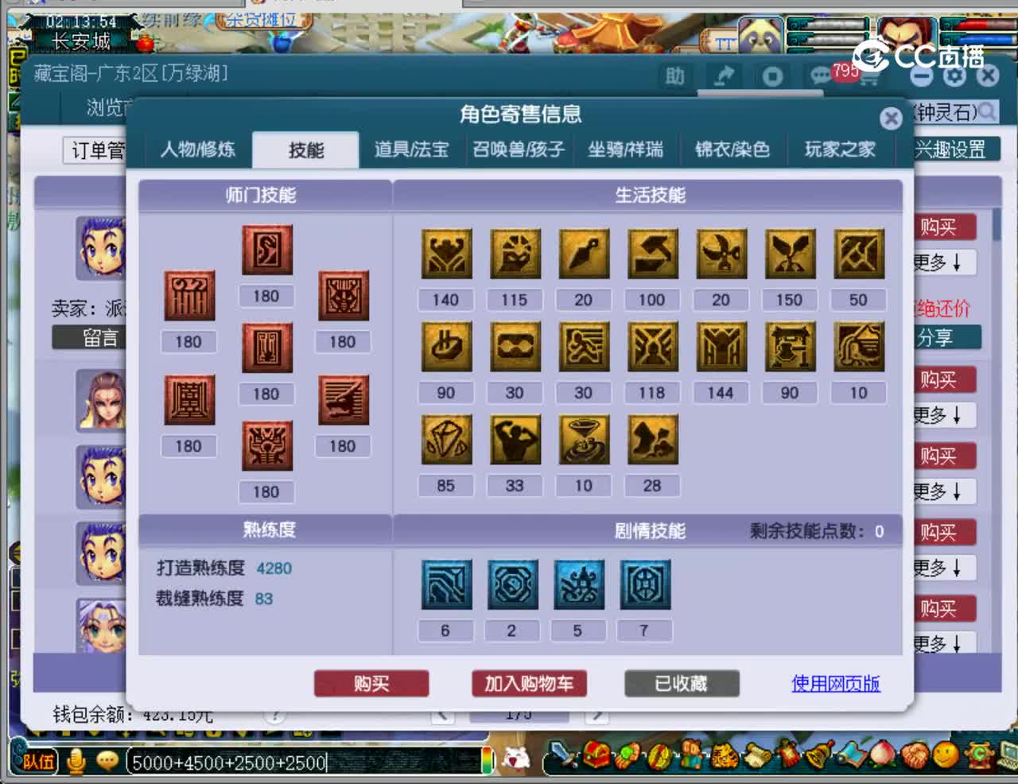Click the first character avatar in listing
Viewport: 1018px width, 784px height.
point(101,246)
